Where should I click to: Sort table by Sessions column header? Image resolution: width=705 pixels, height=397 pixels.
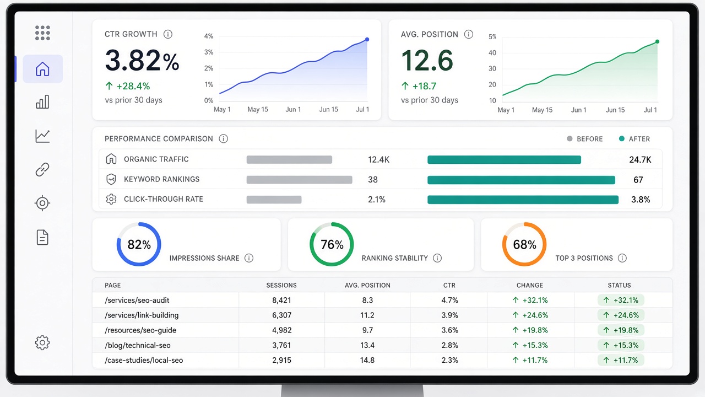click(x=281, y=286)
